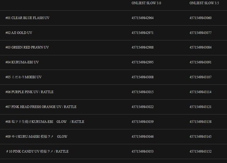Click the ONLIEST SLOW 3.5 column header
Image resolution: width=227 pixels, height=163 pixels.
coord(204,3)
